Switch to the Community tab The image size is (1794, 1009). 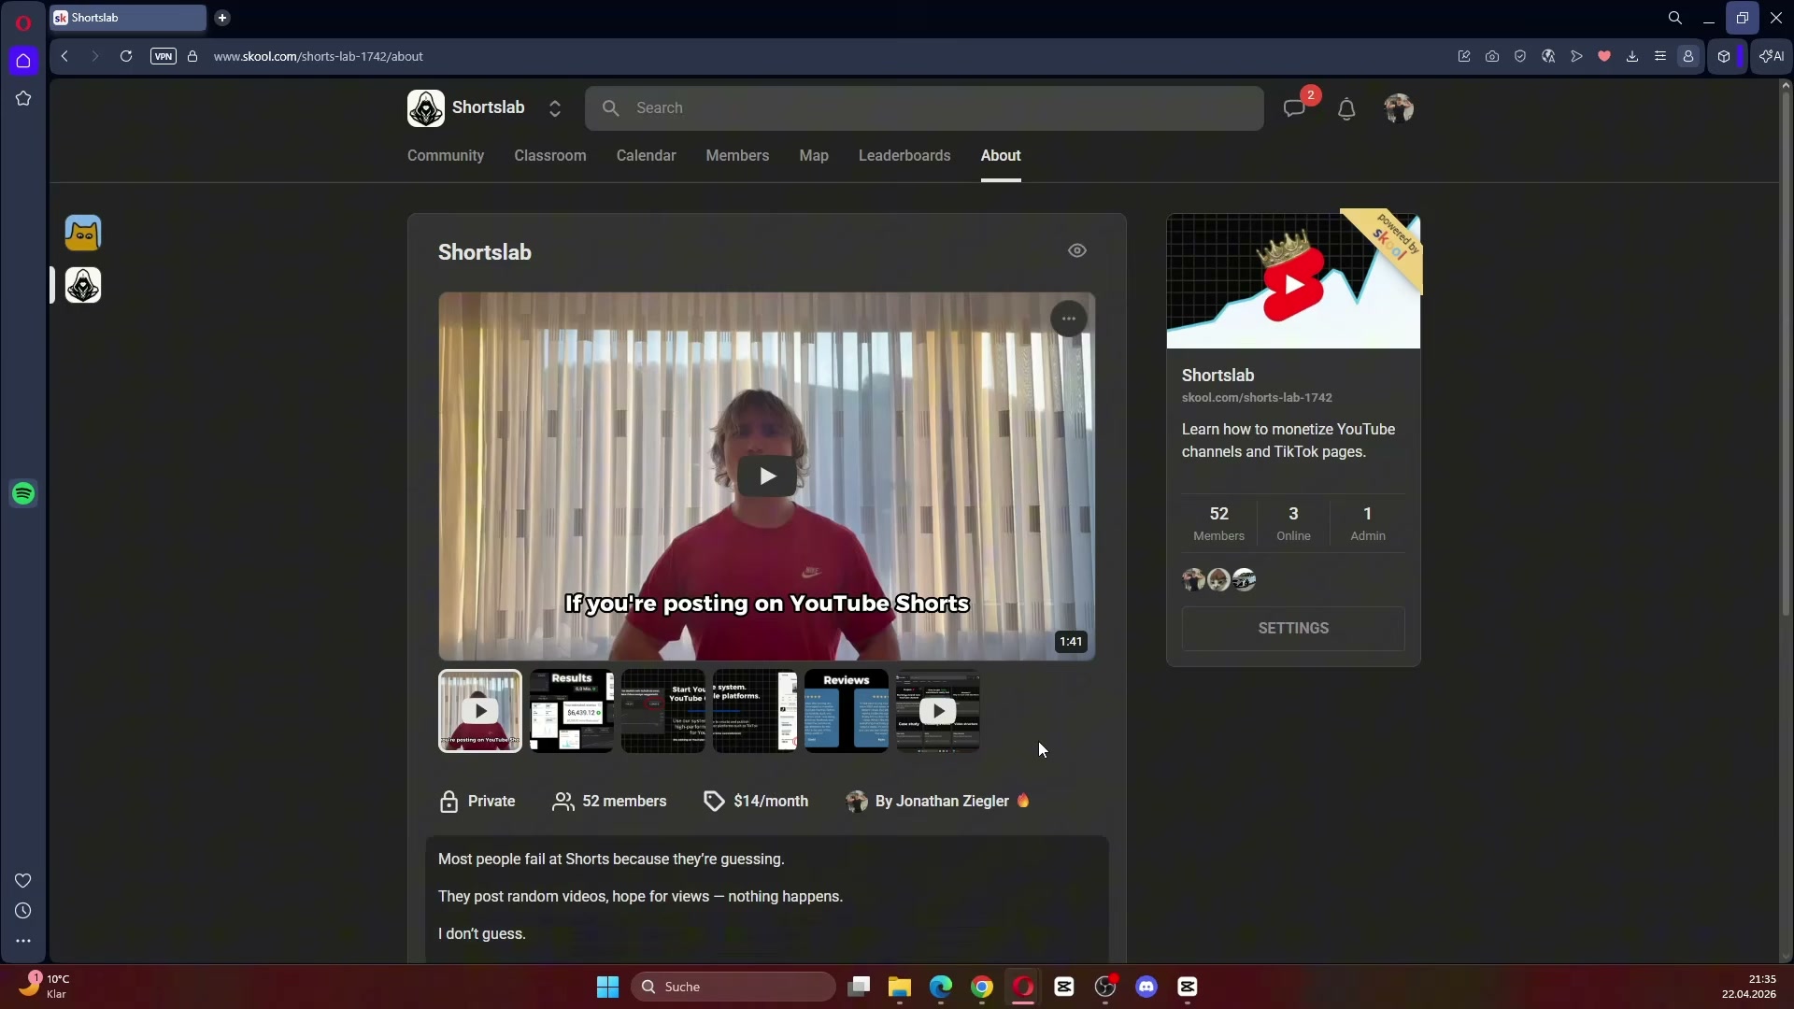tap(446, 155)
